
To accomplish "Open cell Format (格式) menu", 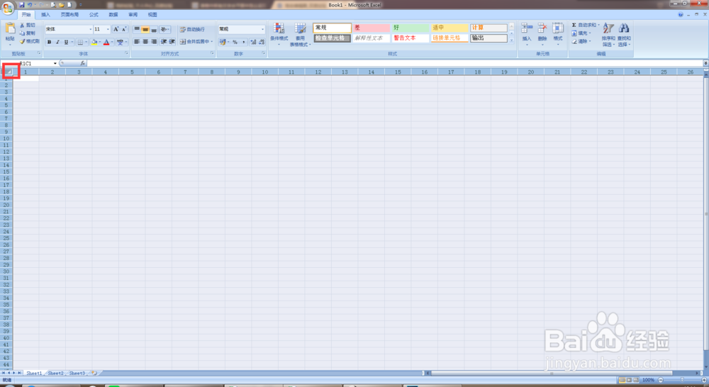I will click(558, 34).
